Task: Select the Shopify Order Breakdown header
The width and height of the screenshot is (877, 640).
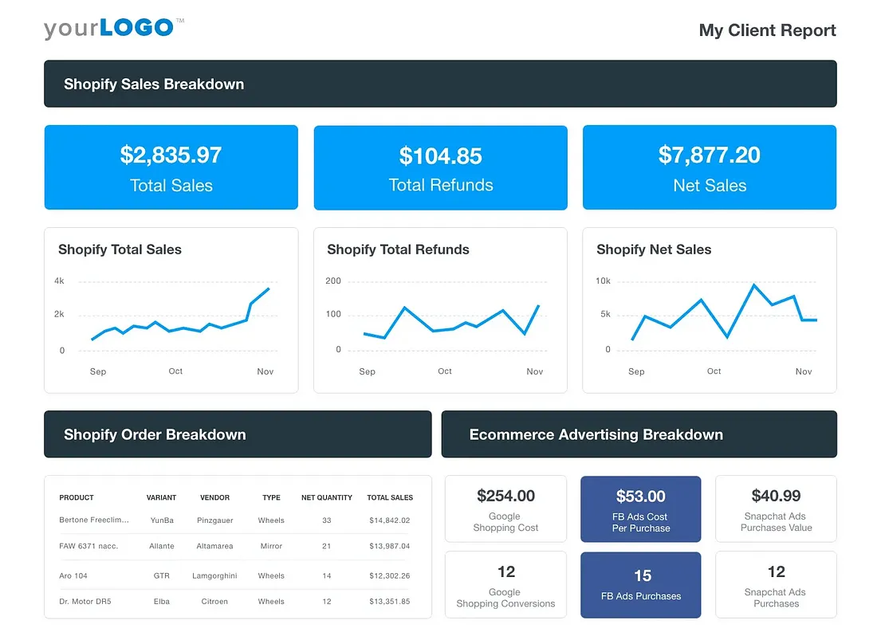Action: 238,434
